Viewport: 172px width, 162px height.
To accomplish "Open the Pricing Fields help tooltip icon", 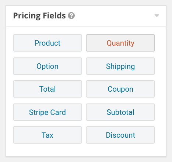I will tap(71, 16).
